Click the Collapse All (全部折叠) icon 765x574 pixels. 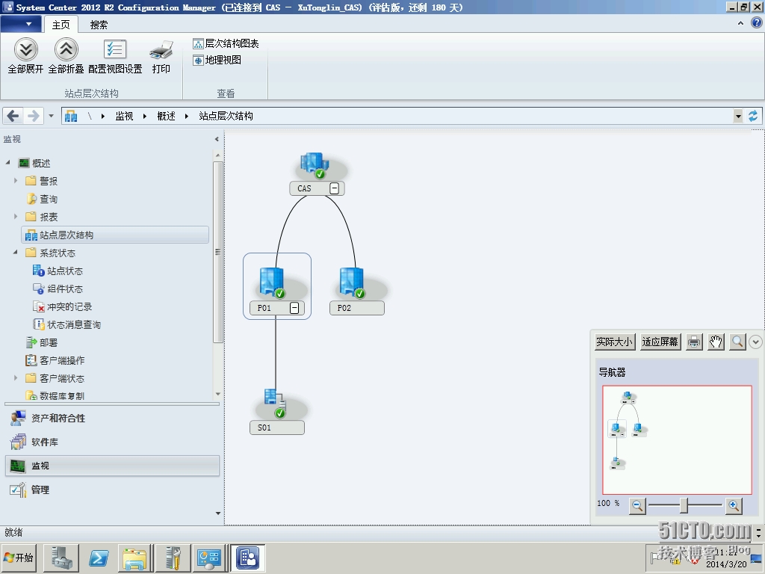[x=66, y=50]
